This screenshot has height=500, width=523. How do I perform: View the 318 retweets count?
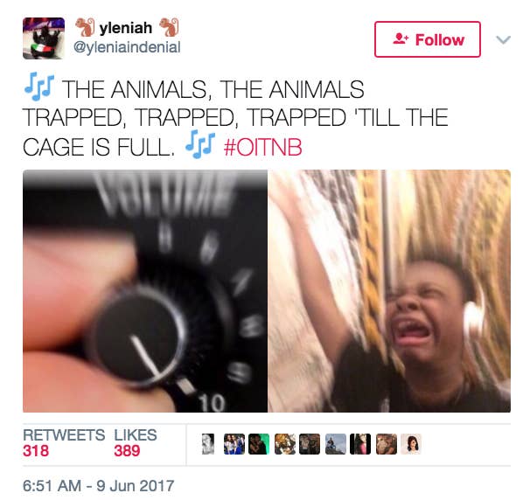(x=36, y=451)
